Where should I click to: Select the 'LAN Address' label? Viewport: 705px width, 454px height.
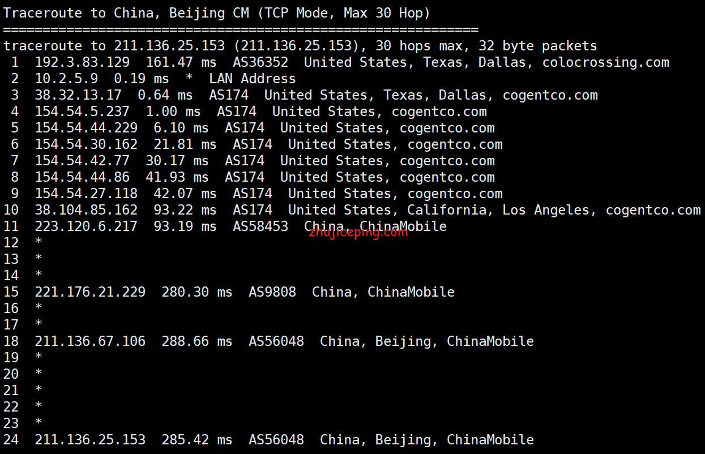253,79
